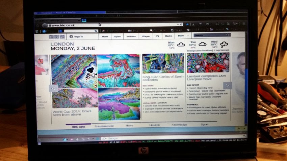This screenshot has height=161, width=287.
Task: Click the BBC search magnifier icon
Action: 228,35
